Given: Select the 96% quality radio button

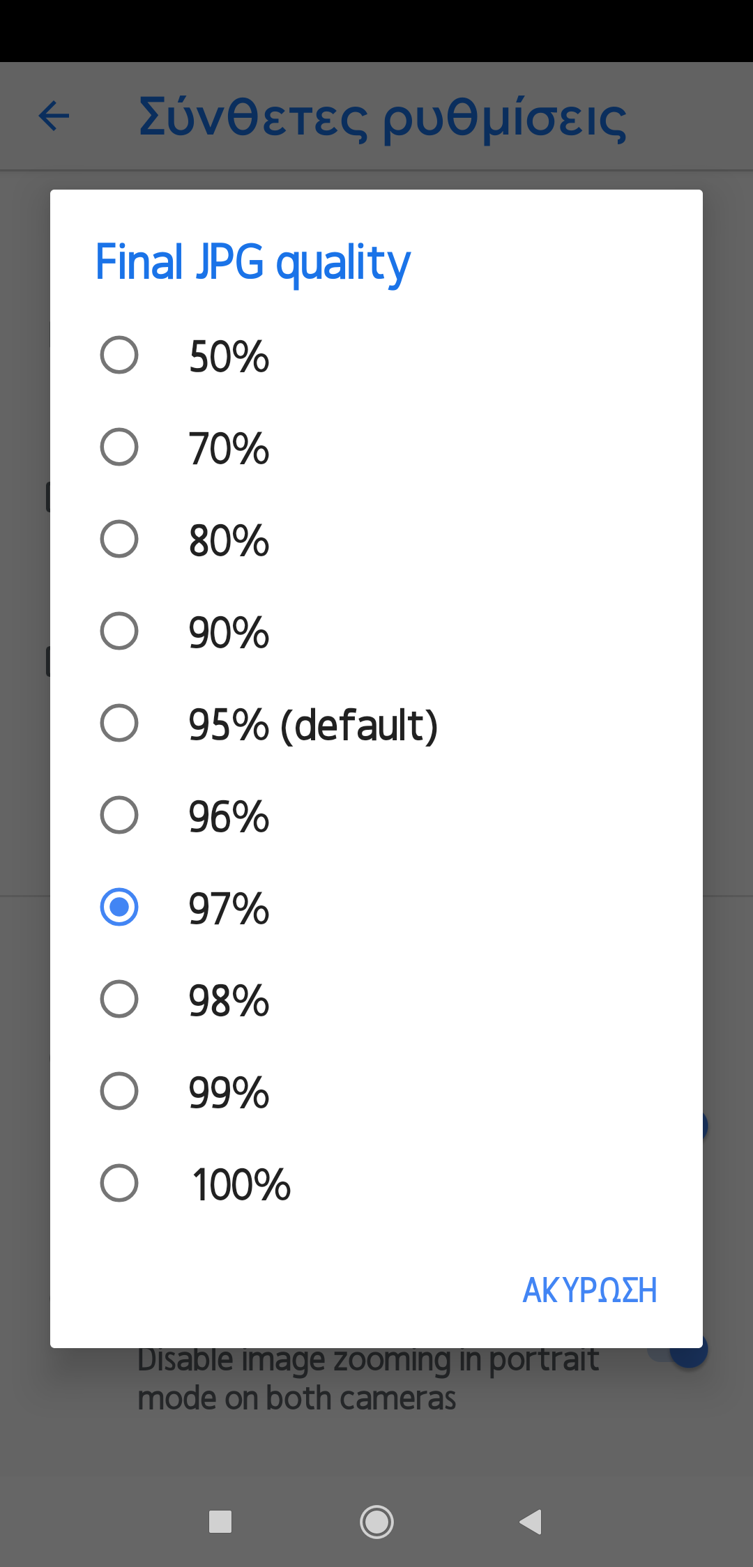Looking at the screenshot, I should point(119,816).
